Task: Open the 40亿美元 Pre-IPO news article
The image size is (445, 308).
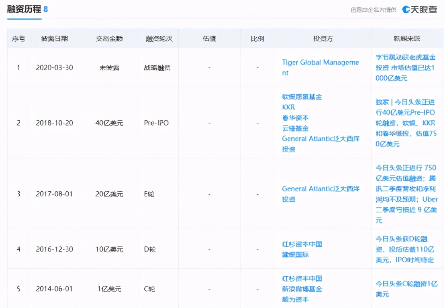Action: 405,123
